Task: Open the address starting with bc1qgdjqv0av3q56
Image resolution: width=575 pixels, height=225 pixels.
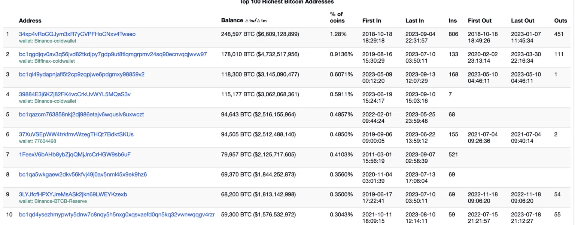Action: [113, 54]
